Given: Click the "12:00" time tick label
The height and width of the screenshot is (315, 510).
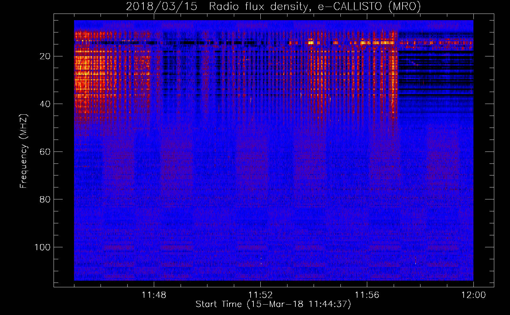Looking at the screenshot, I should click(473, 295).
